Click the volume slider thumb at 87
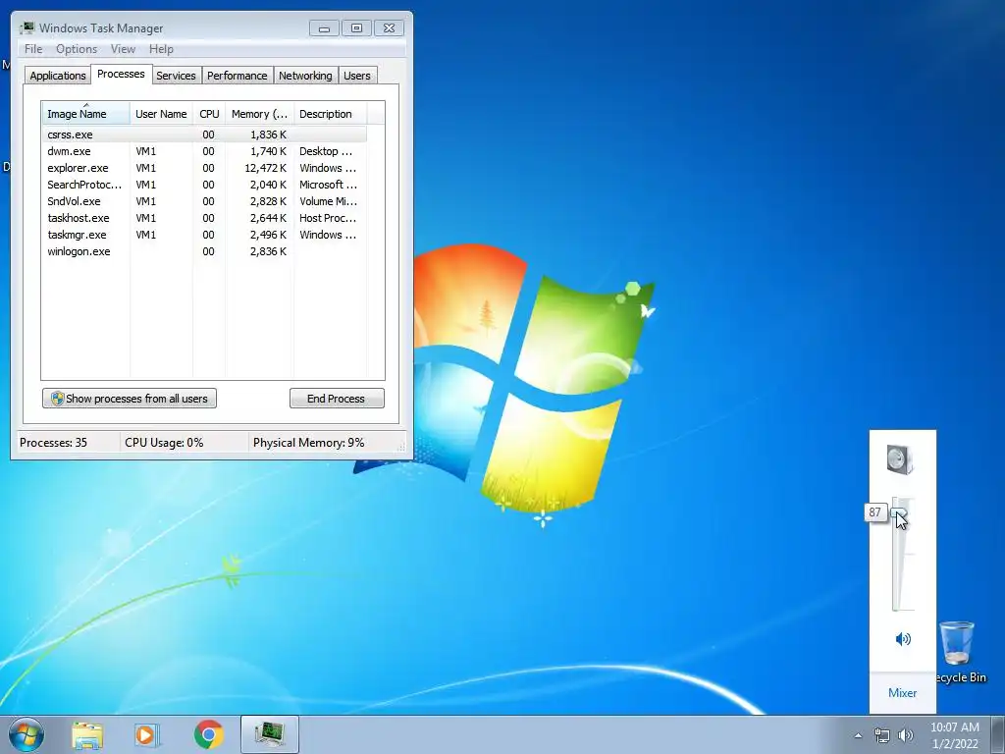 (x=899, y=512)
